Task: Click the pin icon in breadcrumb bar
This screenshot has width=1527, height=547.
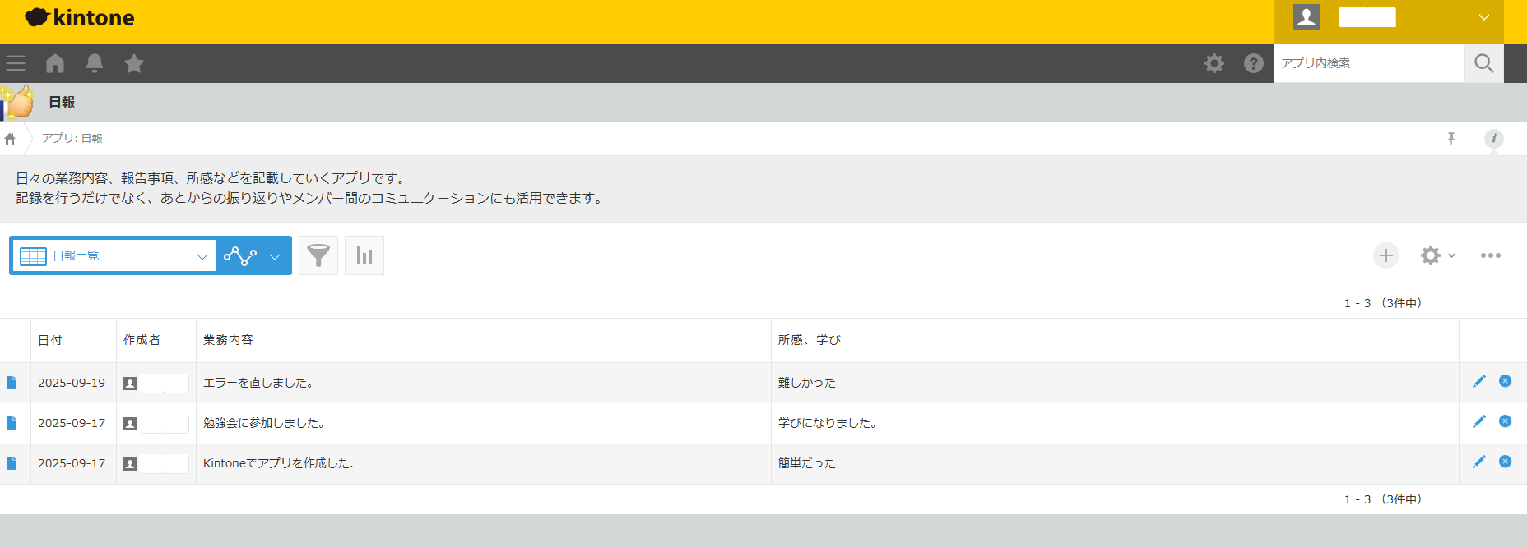Action: [1451, 138]
